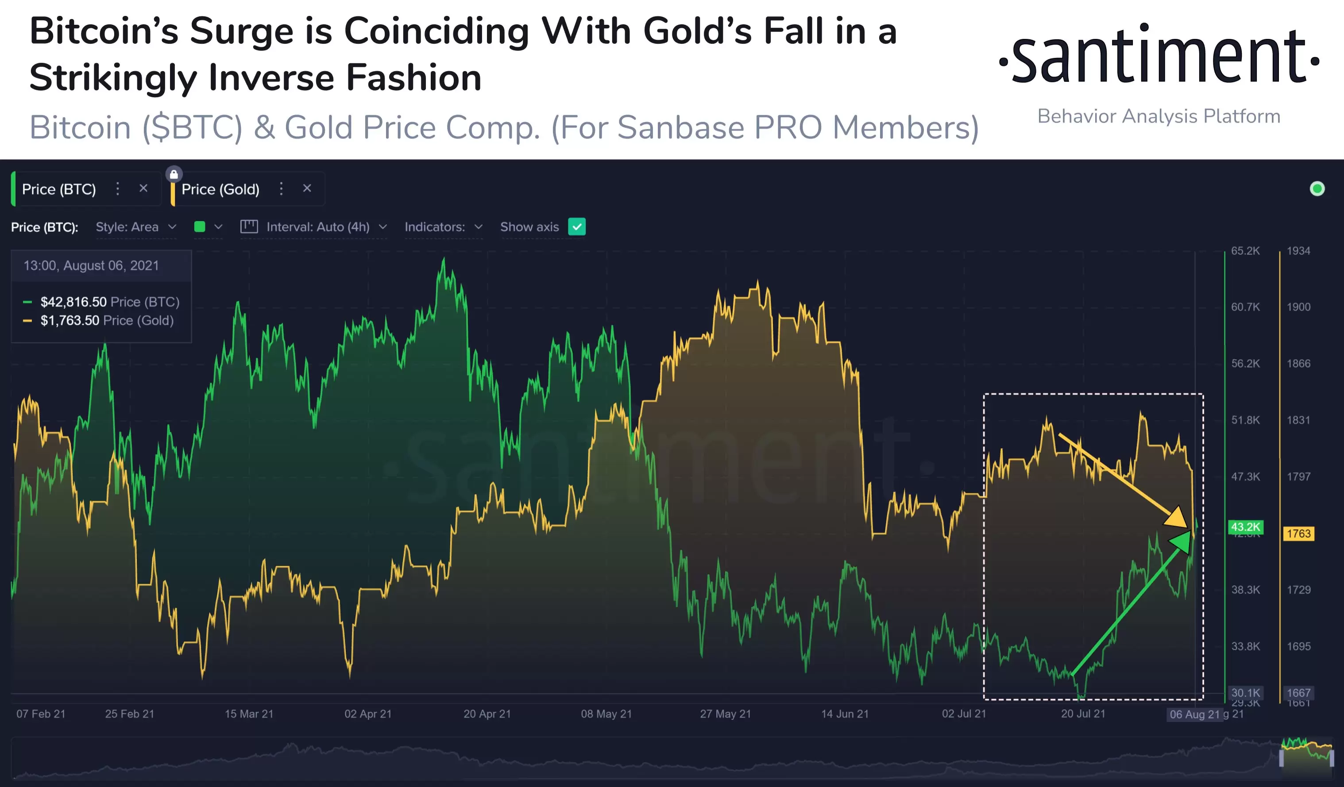Click the green color swatch picker
This screenshot has height=787, width=1344.
[201, 227]
